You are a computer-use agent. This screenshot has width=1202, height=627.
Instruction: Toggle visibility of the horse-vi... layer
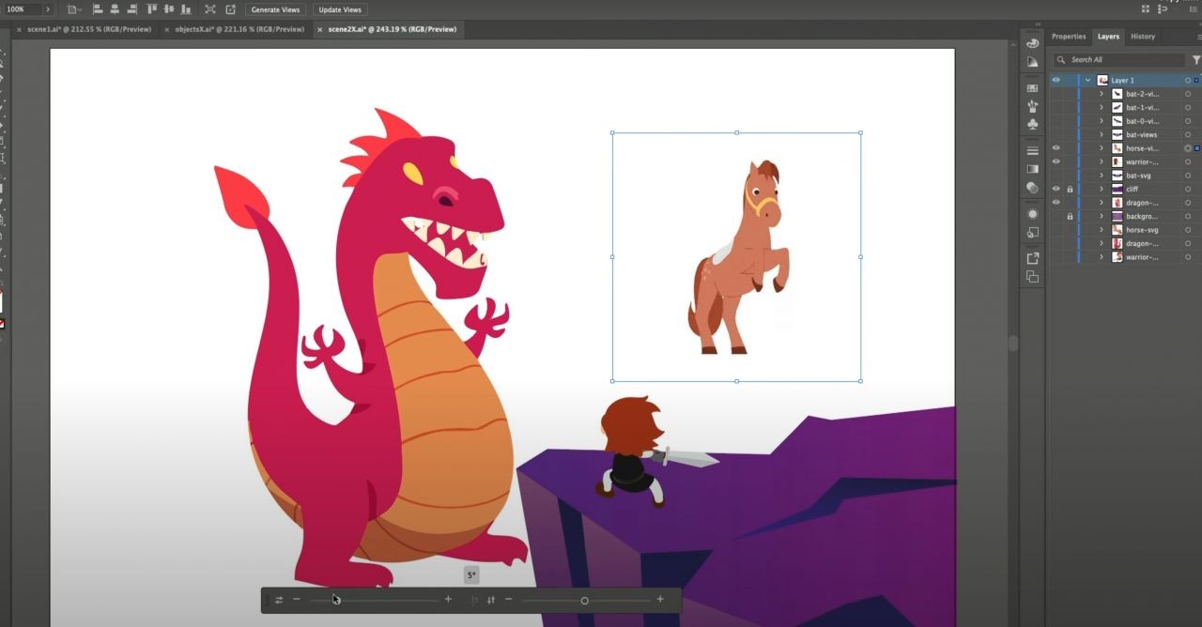pyautogui.click(x=1056, y=148)
